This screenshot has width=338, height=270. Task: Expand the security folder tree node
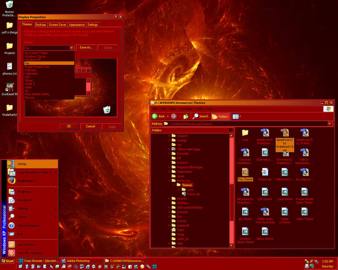click(169, 198)
